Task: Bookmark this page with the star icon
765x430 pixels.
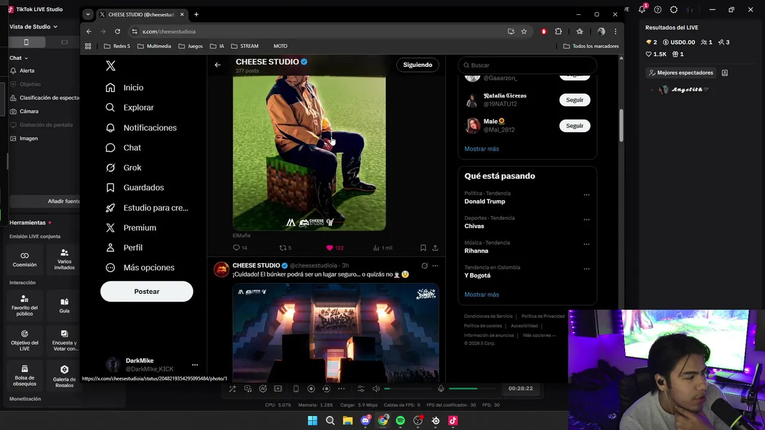Action: (x=524, y=32)
